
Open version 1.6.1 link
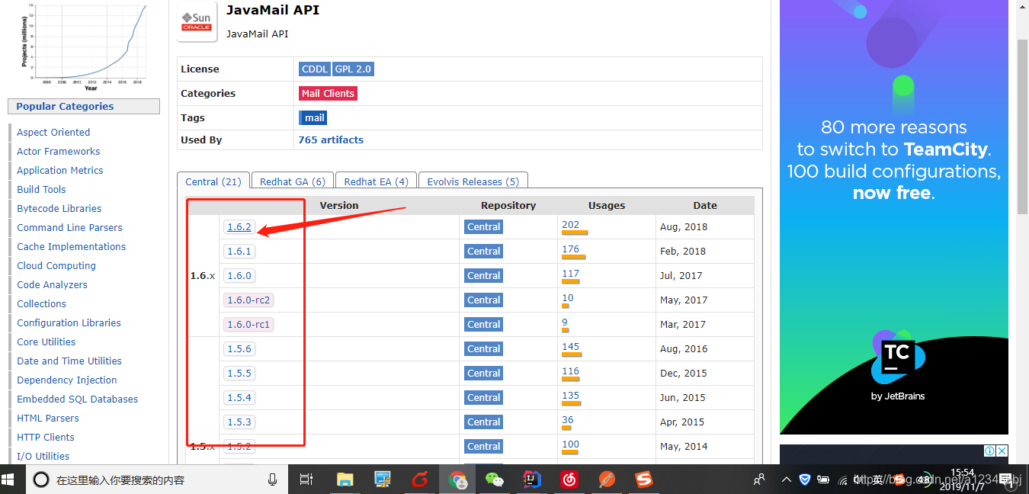(x=239, y=251)
